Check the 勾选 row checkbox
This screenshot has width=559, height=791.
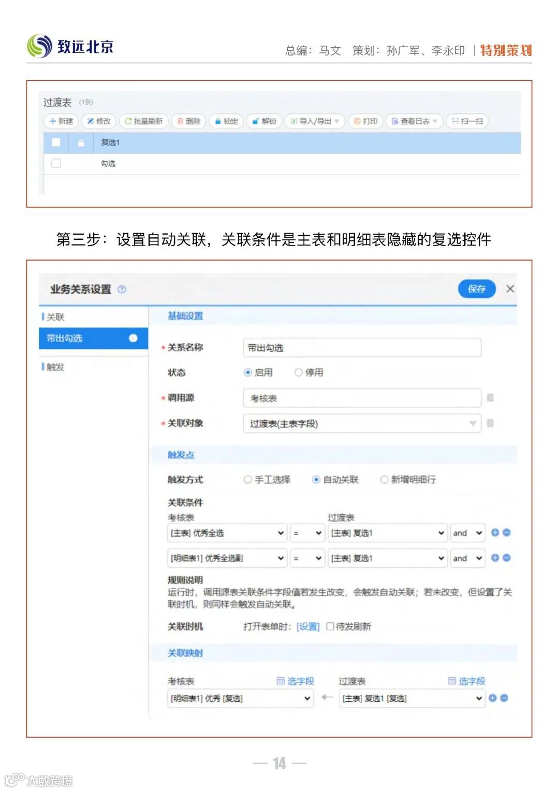click(56, 164)
